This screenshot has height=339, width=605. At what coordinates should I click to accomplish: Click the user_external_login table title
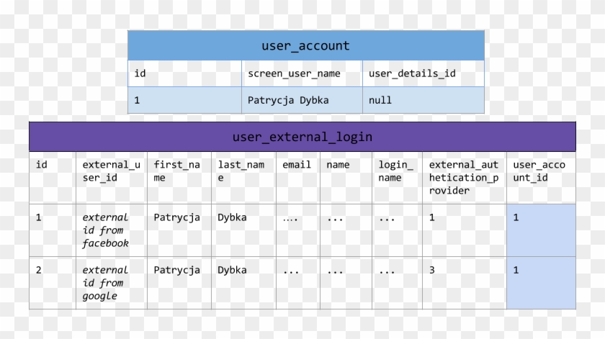pyautogui.click(x=302, y=137)
